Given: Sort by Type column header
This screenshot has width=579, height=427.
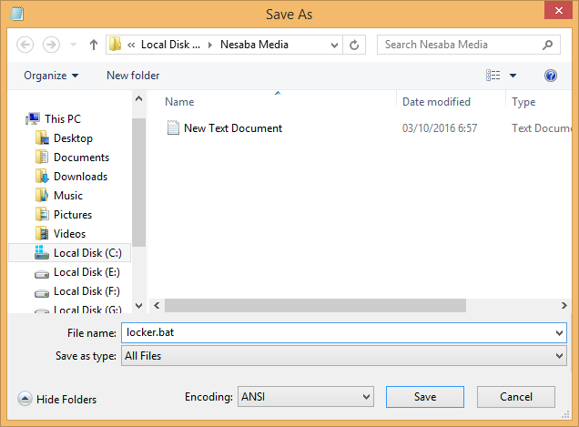Looking at the screenshot, I should [x=523, y=102].
